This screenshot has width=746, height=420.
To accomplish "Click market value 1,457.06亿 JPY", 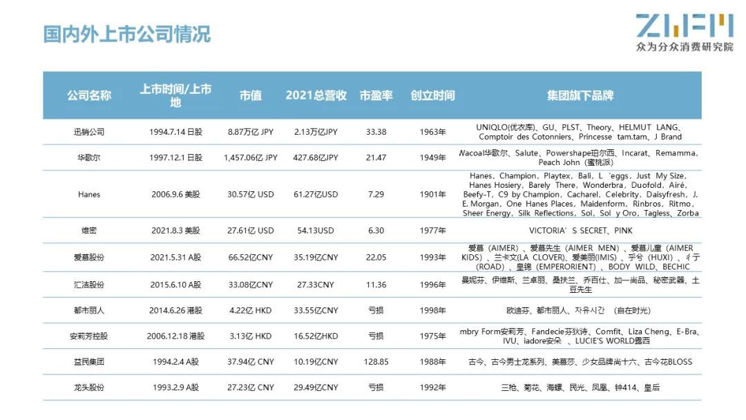I will pos(251,157).
